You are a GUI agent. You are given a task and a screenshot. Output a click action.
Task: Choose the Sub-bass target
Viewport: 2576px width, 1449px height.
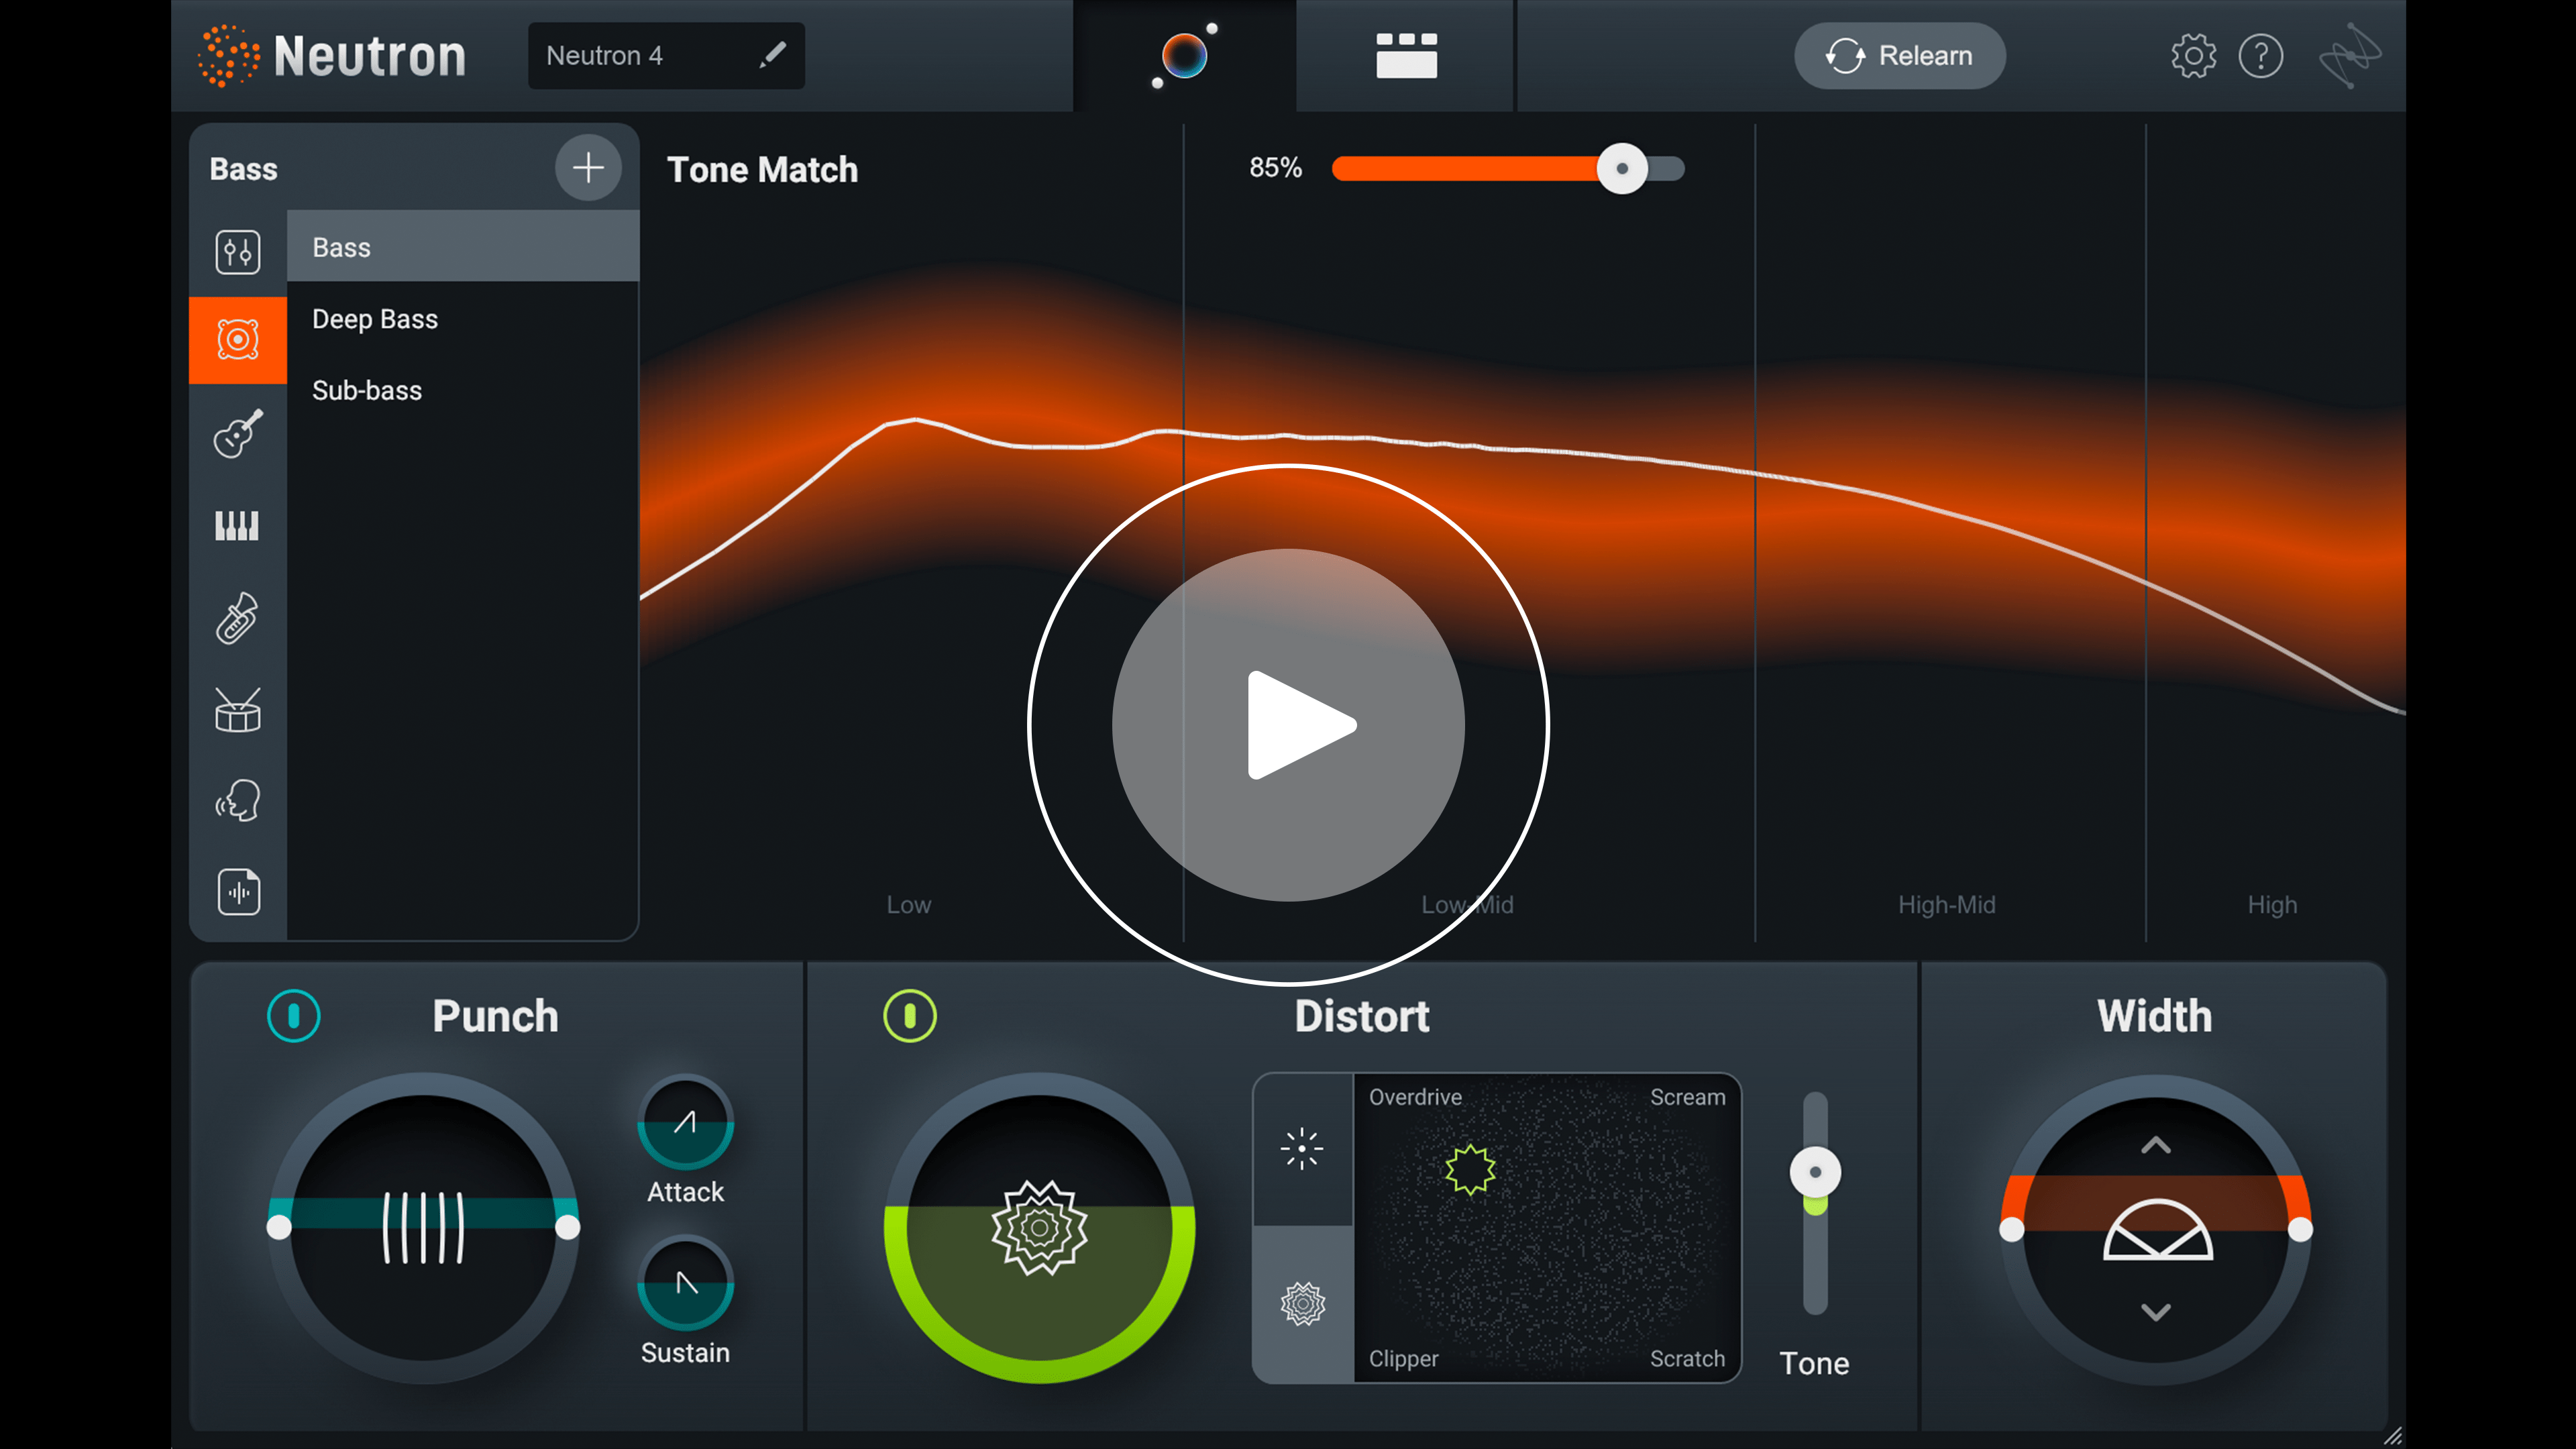click(x=463, y=390)
